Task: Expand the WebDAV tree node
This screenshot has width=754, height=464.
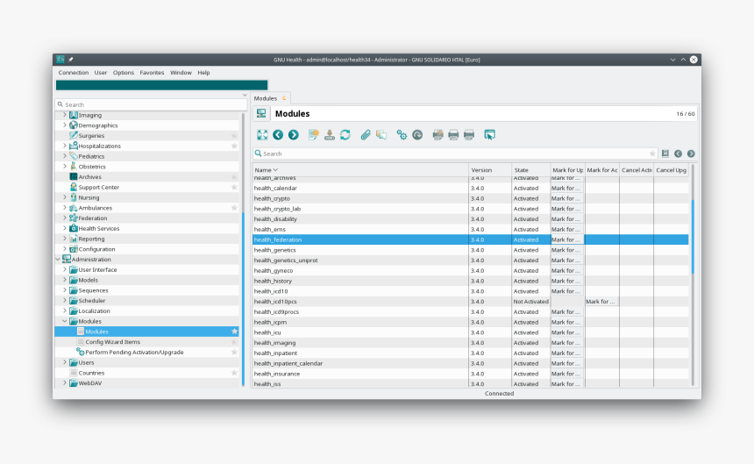Action: [x=65, y=383]
